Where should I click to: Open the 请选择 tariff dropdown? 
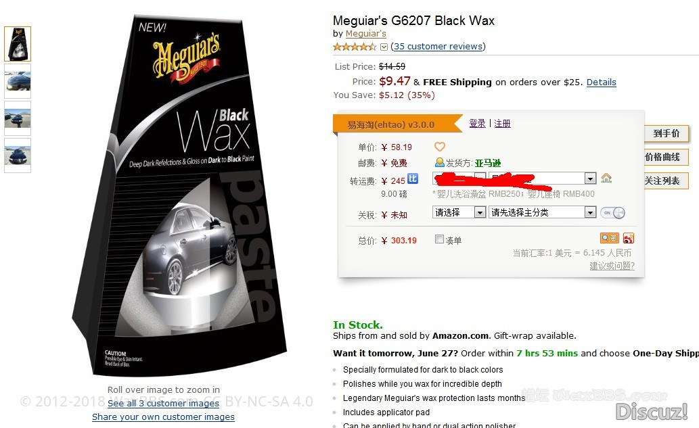coord(459,212)
